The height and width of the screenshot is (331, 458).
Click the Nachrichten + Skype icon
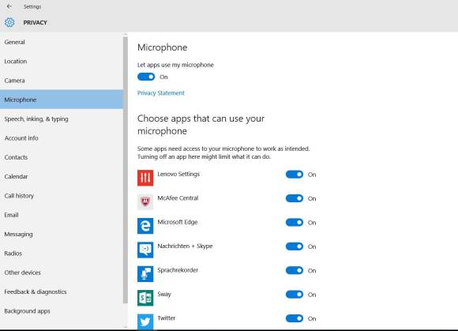tap(145, 250)
